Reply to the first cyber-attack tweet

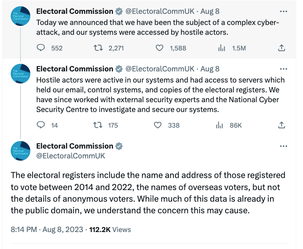pos(41,48)
